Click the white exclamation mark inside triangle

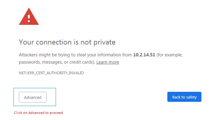pos(29,18)
